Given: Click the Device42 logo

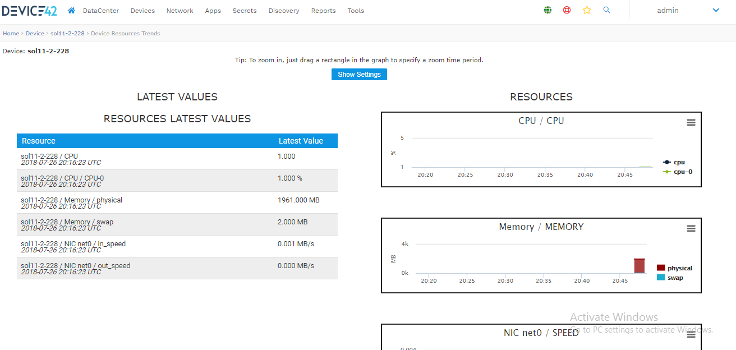Looking at the screenshot, I should click(29, 10).
